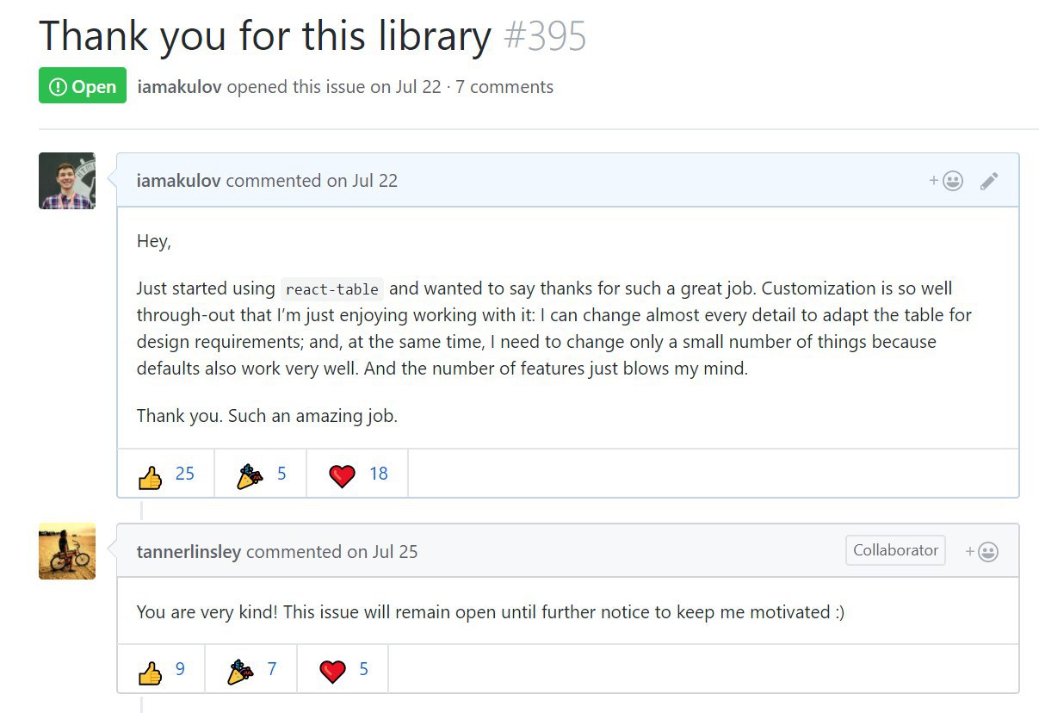Click the react-table inline code text

(x=331, y=289)
